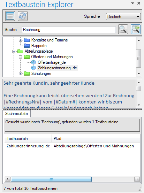Viewport: 144px width, 193px height.
Task: Sort by the Pfad column header
Action: 96,139
